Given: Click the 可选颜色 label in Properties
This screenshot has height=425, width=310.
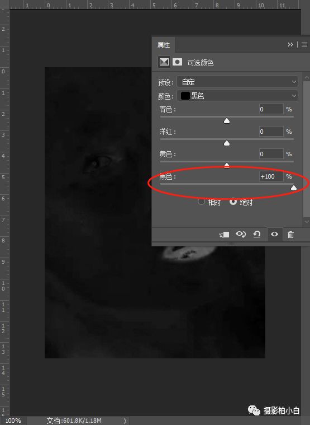Looking at the screenshot, I should click(x=201, y=63).
